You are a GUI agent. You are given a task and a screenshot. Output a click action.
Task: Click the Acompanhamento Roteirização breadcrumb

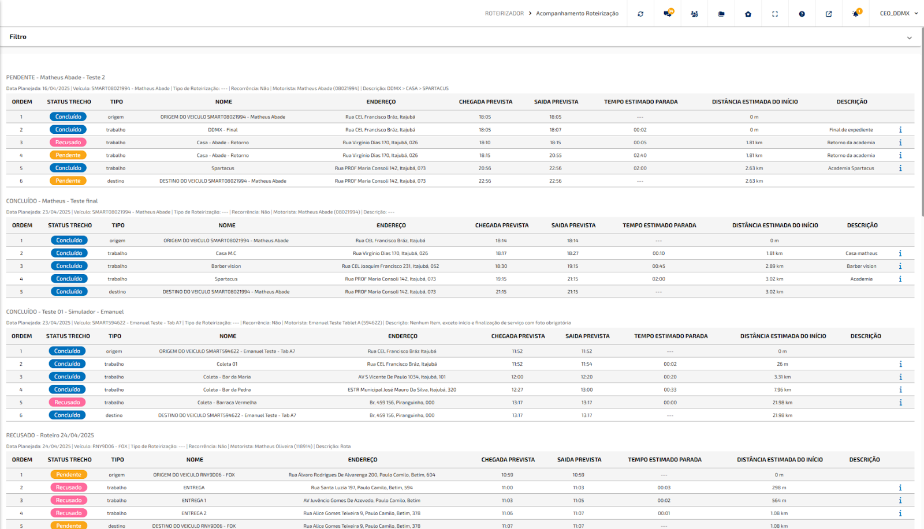point(577,13)
